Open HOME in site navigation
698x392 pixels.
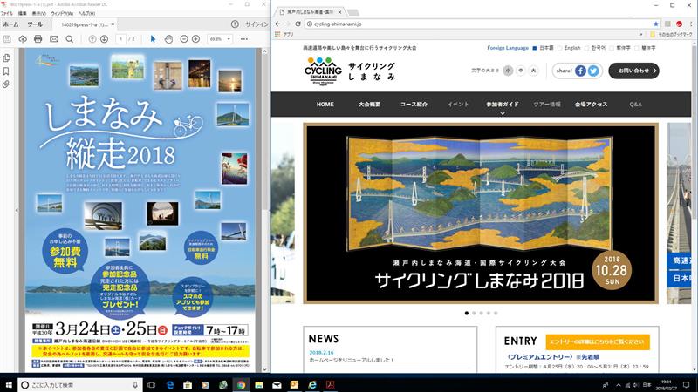[x=325, y=104]
